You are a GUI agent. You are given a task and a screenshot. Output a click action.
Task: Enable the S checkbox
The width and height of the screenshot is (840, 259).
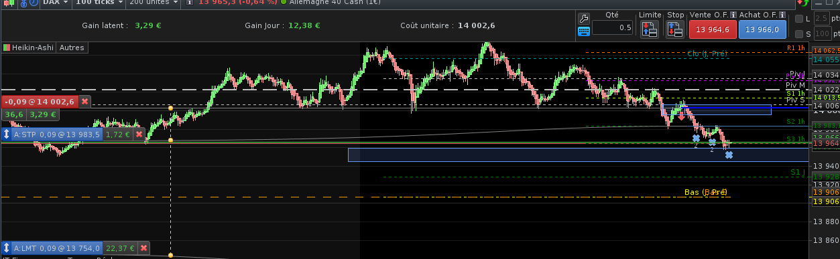pos(798,34)
